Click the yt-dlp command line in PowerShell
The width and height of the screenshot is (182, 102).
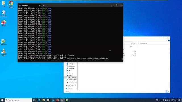pyautogui.click(x=63, y=59)
